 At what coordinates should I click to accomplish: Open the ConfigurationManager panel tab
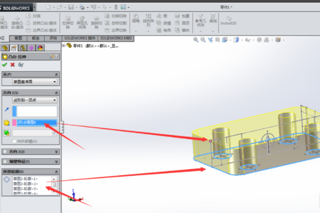[x=22, y=48]
